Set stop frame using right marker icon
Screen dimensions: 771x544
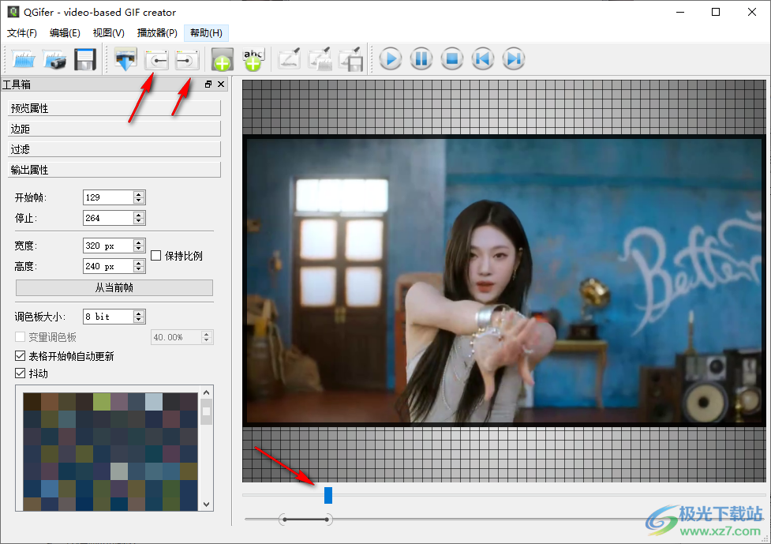(187, 59)
